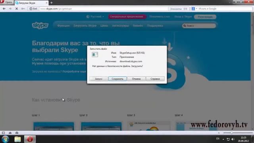The width and height of the screenshot is (254, 143).
Task: Open the Windows Start menu
Action: 5,139
